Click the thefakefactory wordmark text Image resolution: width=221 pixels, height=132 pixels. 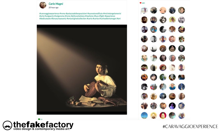pos(43,124)
